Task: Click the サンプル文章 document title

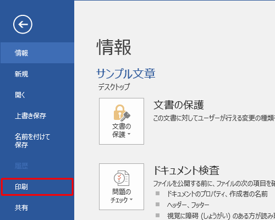Action: pyautogui.click(x=126, y=74)
